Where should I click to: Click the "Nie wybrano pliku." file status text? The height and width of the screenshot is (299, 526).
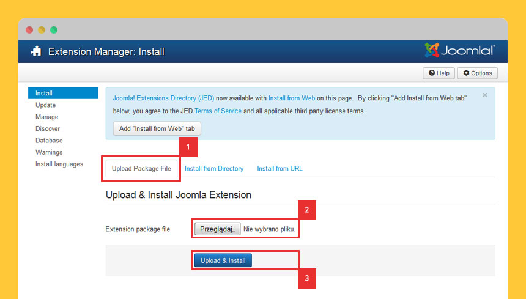coord(269,229)
